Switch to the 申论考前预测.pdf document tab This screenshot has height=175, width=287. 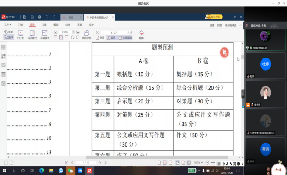coord(98,17)
